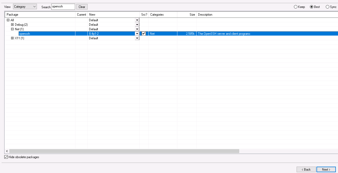Collapse the All tree node
The height and width of the screenshot is (173, 338).
point(8,20)
